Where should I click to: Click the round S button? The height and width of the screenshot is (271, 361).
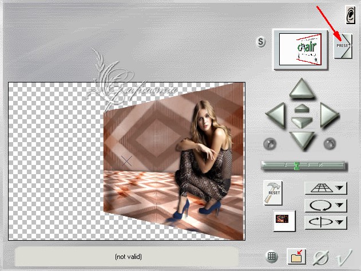261,42
